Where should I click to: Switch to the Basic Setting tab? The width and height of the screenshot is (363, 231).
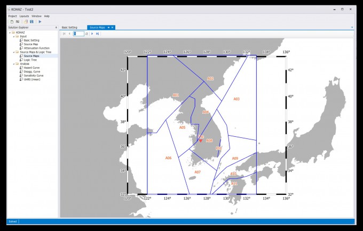click(69, 27)
